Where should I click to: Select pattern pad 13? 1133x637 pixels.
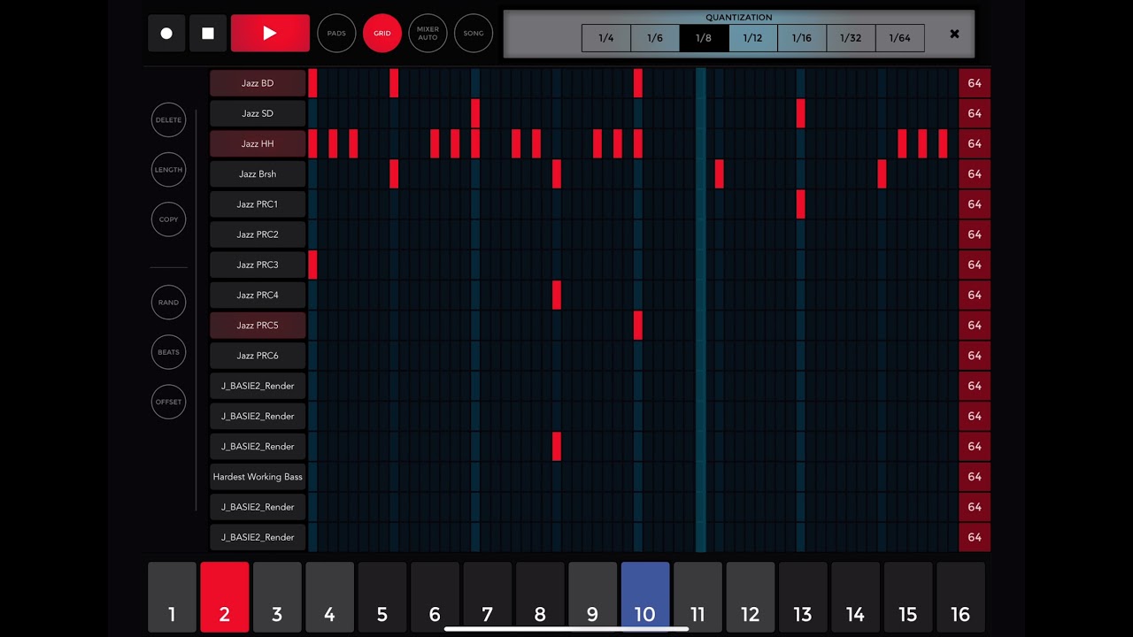803,597
